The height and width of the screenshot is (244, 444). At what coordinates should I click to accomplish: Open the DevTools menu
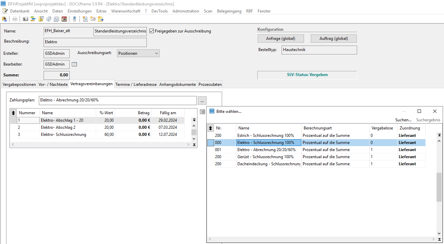(x=160, y=11)
